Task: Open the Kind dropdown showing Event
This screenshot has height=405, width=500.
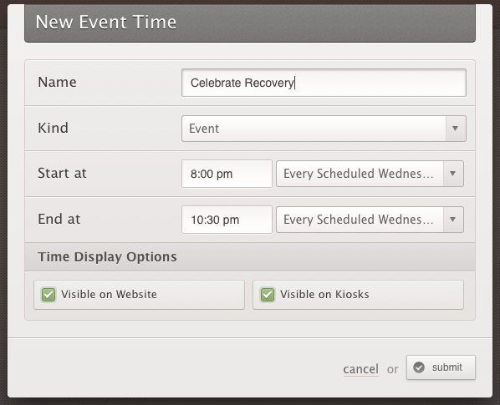Action: (324, 129)
